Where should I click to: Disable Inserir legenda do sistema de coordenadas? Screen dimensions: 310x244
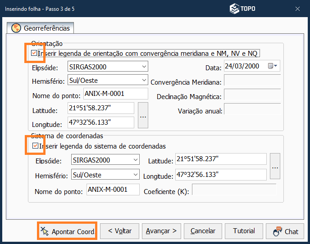pyautogui.click(x=35, y=146)
